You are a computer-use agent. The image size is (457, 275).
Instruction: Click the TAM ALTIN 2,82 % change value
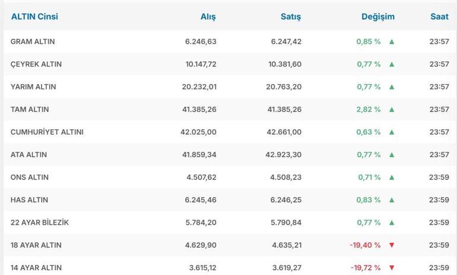click(369, 110)
